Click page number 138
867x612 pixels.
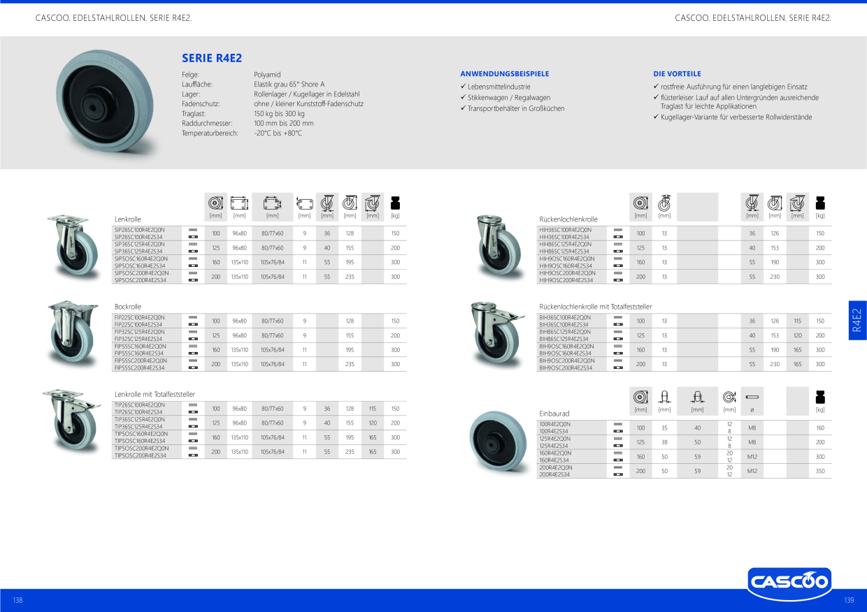(x=18, y=600)
